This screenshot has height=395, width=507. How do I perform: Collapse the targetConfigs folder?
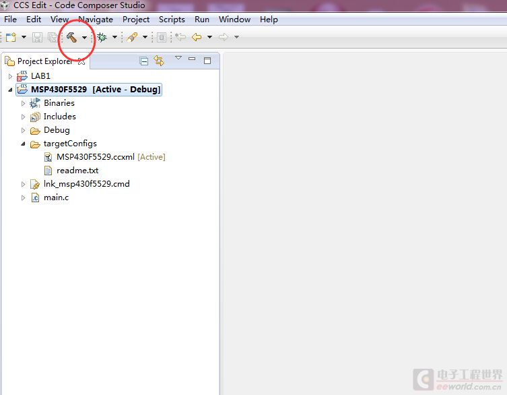(23, 144)
